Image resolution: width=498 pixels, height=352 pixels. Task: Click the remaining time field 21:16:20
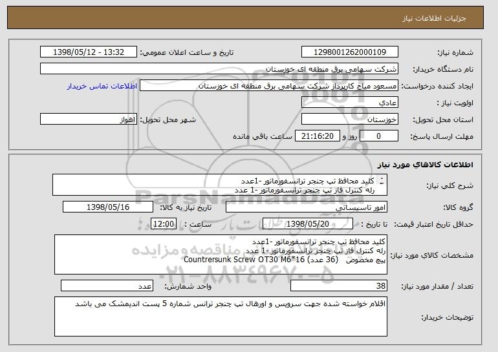[318, 136]
